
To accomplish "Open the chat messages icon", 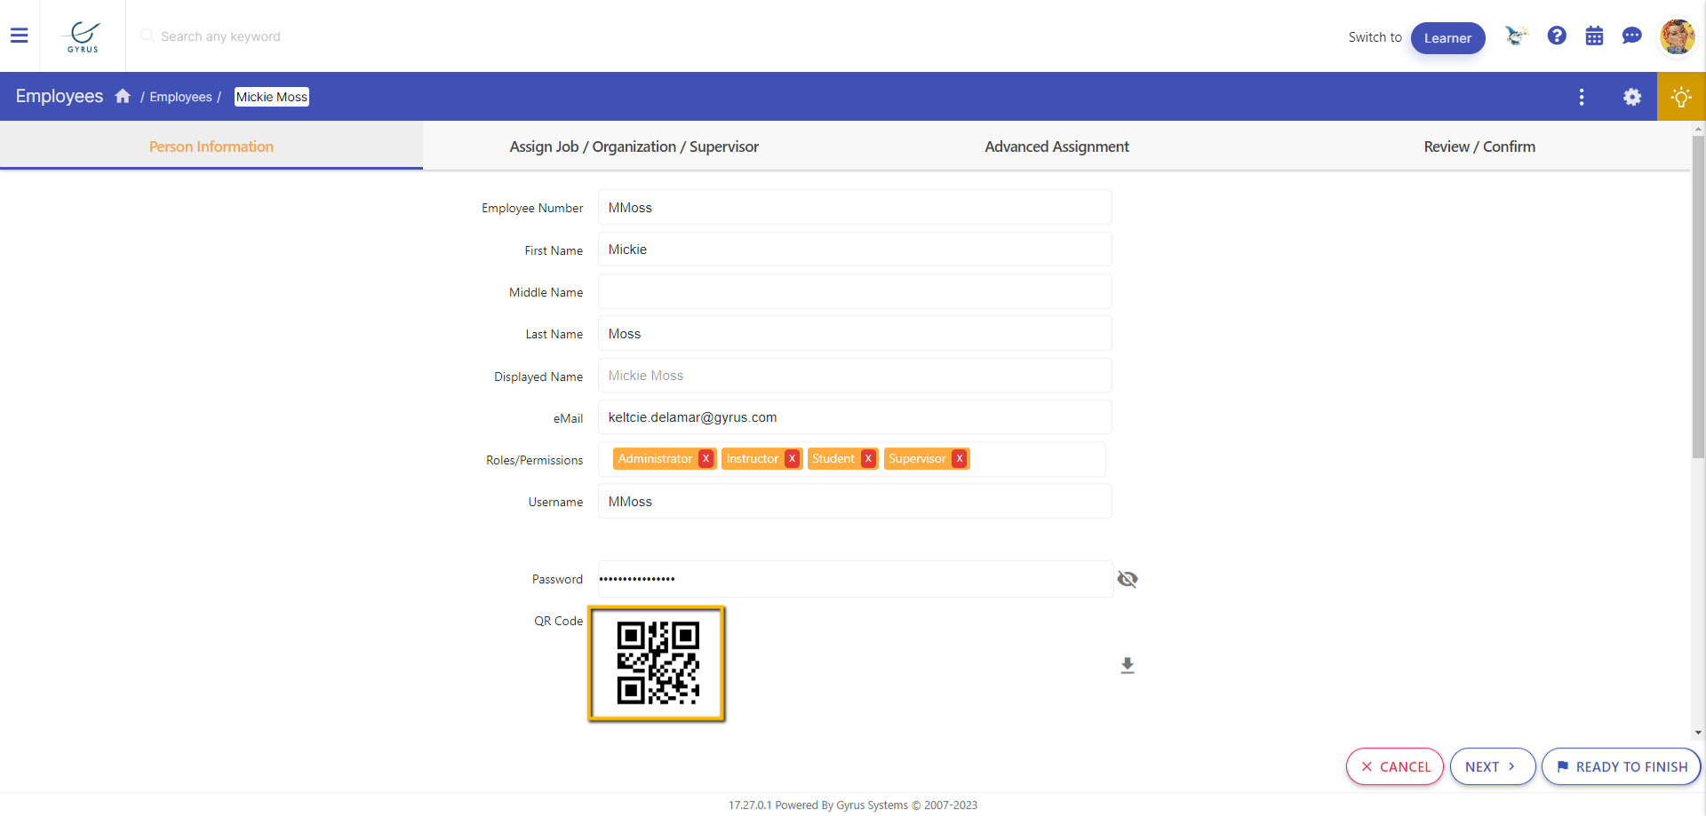I will pyautogui.click(x=1631, y=36).
